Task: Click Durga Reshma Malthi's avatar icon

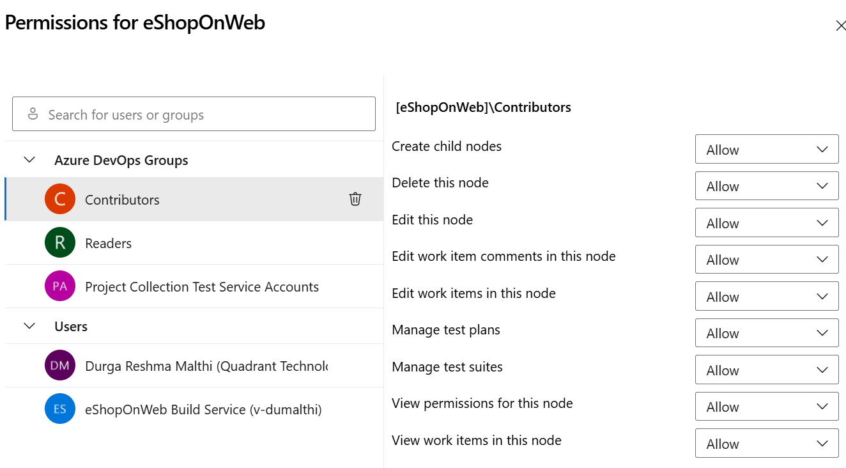Action: [60, 365]
